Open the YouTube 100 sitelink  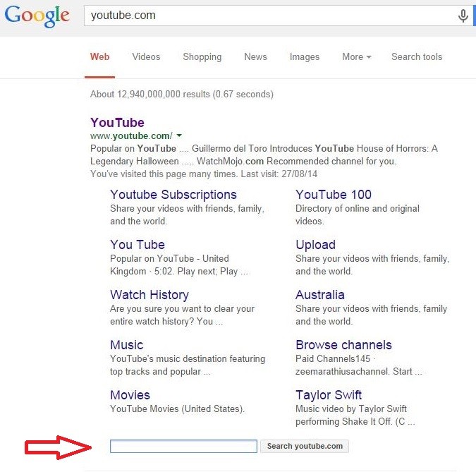(x=333, y=195)
